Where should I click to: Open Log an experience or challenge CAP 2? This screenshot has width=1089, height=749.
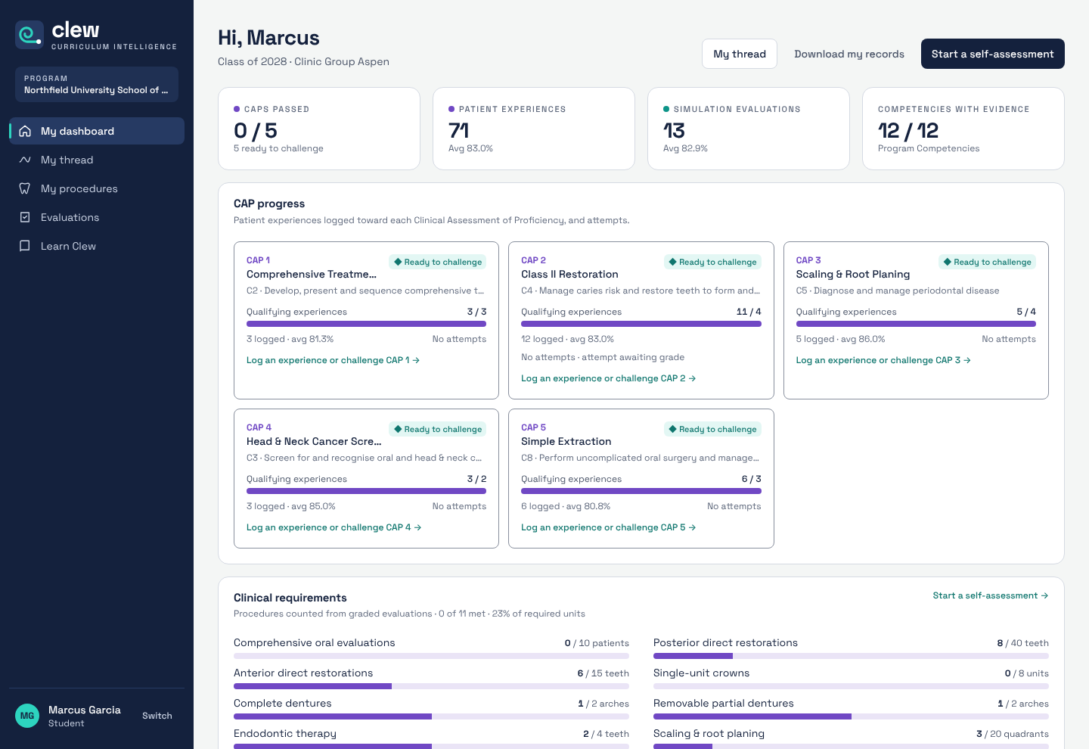point(608,378)
